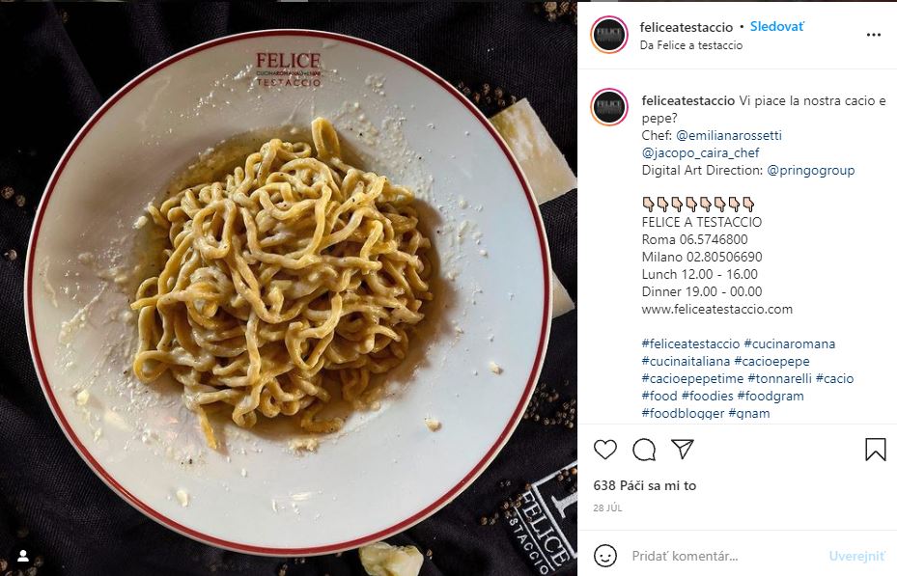Viewport: 897px width, 576px height.
Task: Open @emilianarossetti profile mention
Action: 728,135
